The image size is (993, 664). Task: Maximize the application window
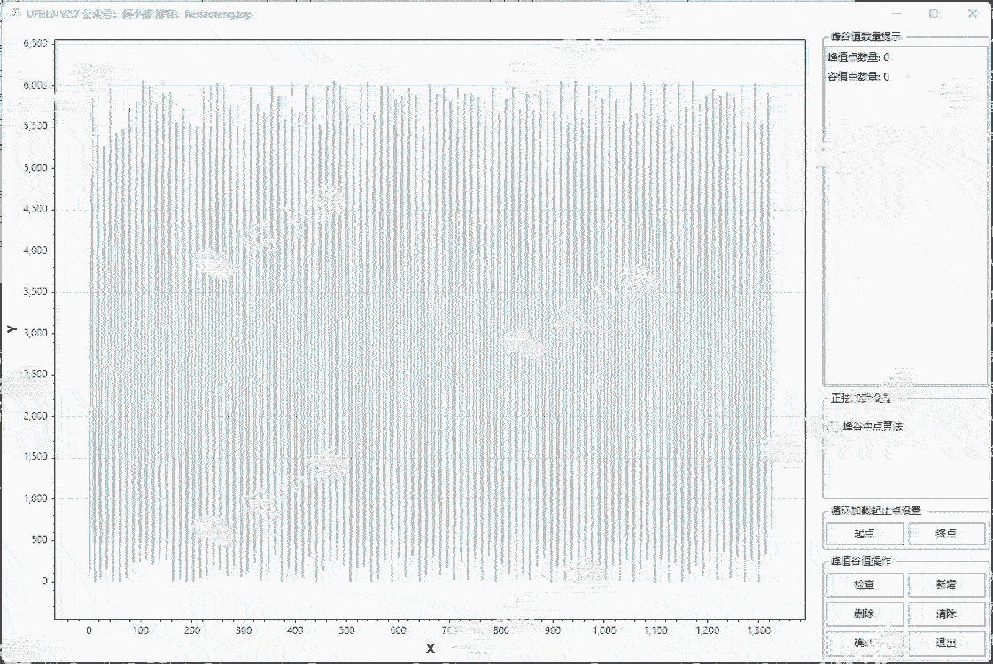coord(934,13)
